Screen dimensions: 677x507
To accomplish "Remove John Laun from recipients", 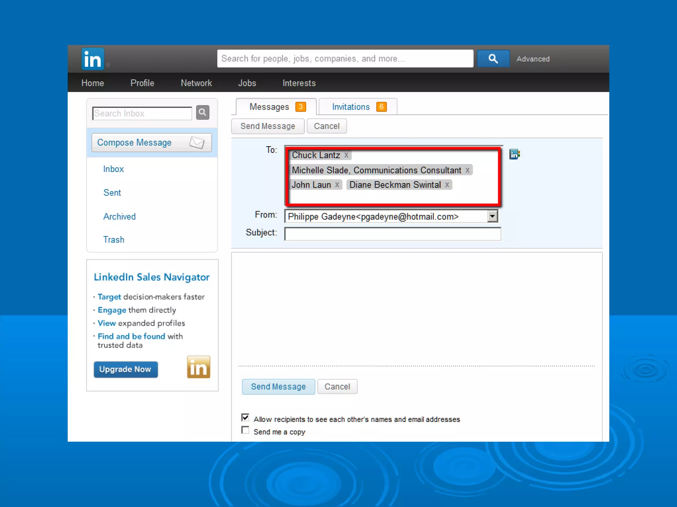I will coord(337,185).
